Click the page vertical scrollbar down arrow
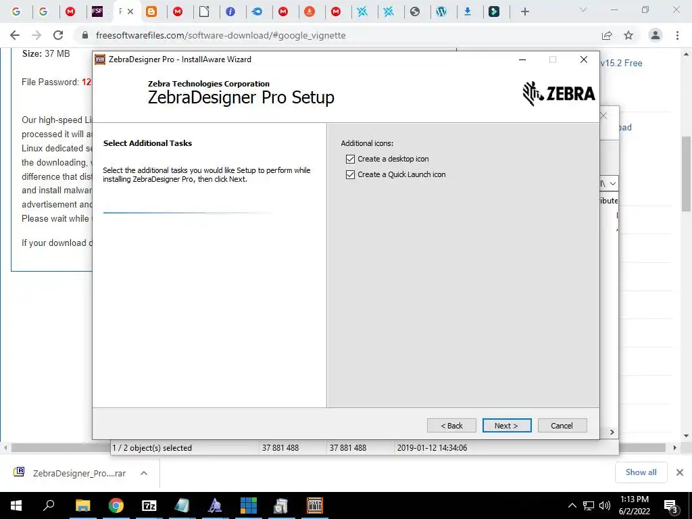The image size is (692, 519). pos(687,436)
